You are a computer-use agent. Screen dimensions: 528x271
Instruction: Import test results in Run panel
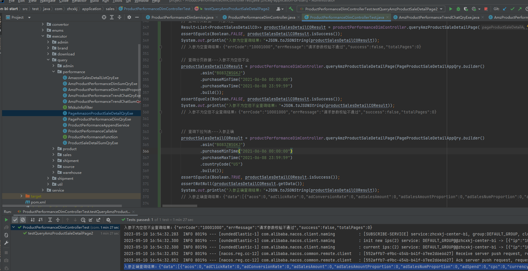(91, 220)
